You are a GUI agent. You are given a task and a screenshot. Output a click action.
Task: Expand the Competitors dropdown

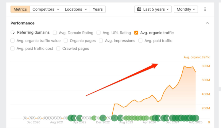[46, 9]
